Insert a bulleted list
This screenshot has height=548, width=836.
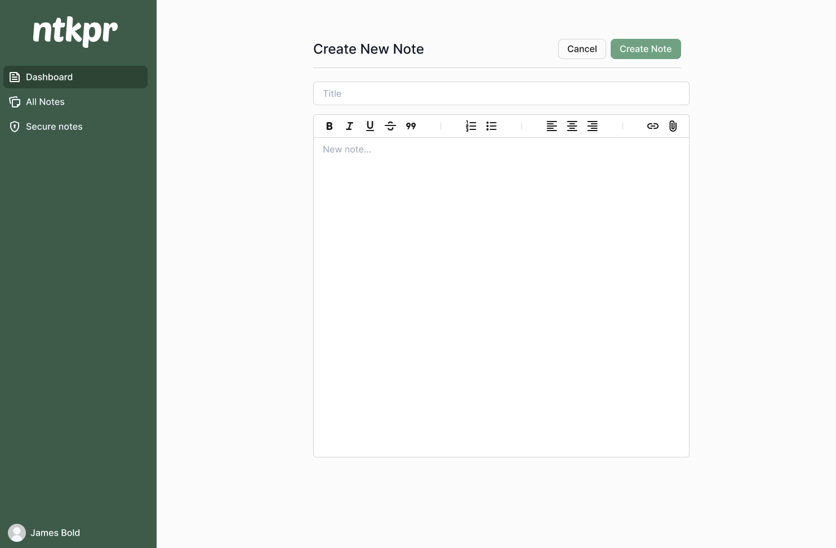tap(491, 126)
